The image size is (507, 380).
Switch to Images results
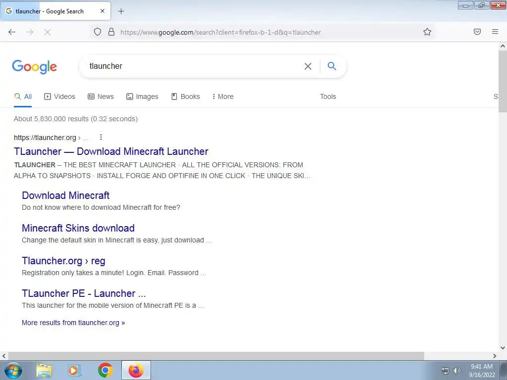142,96
